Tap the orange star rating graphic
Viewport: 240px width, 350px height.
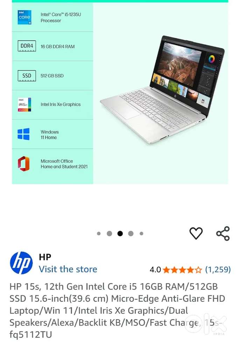coord(182,269)
